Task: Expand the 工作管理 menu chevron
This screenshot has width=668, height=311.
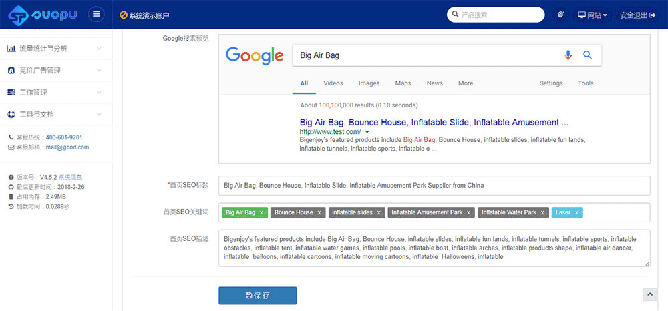Action: (99, 93)
